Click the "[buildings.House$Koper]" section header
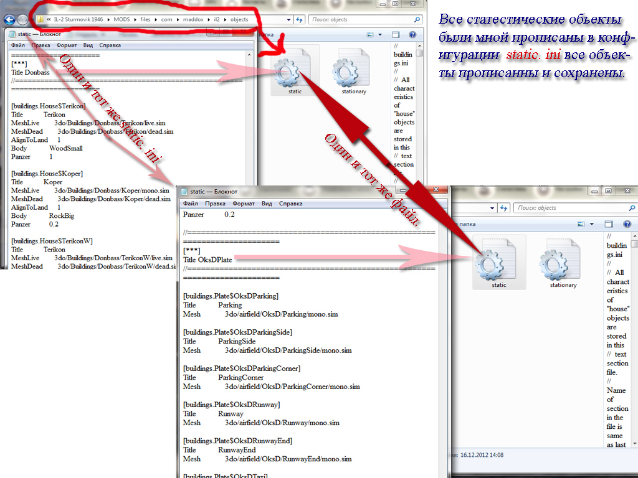This screenshot has width=638, height=478. [x=47, y=174]
